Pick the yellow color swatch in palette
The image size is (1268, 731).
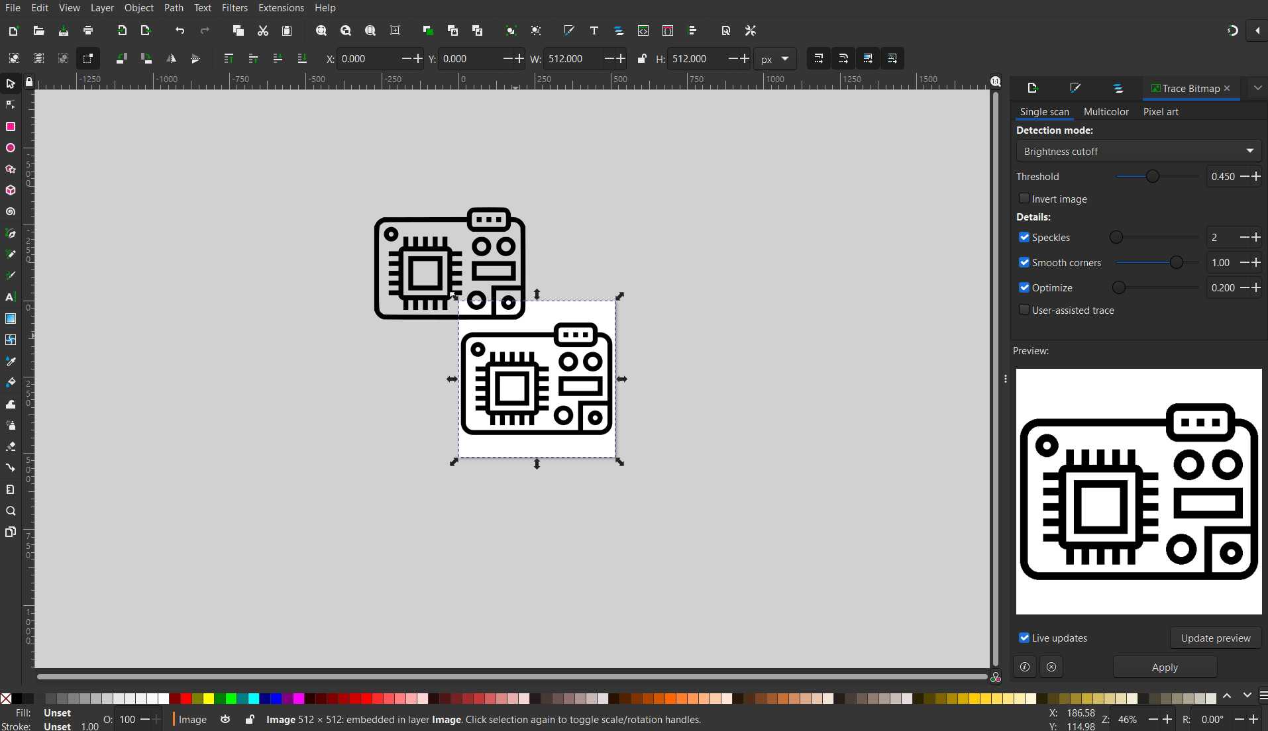click(x=209, y=698)
